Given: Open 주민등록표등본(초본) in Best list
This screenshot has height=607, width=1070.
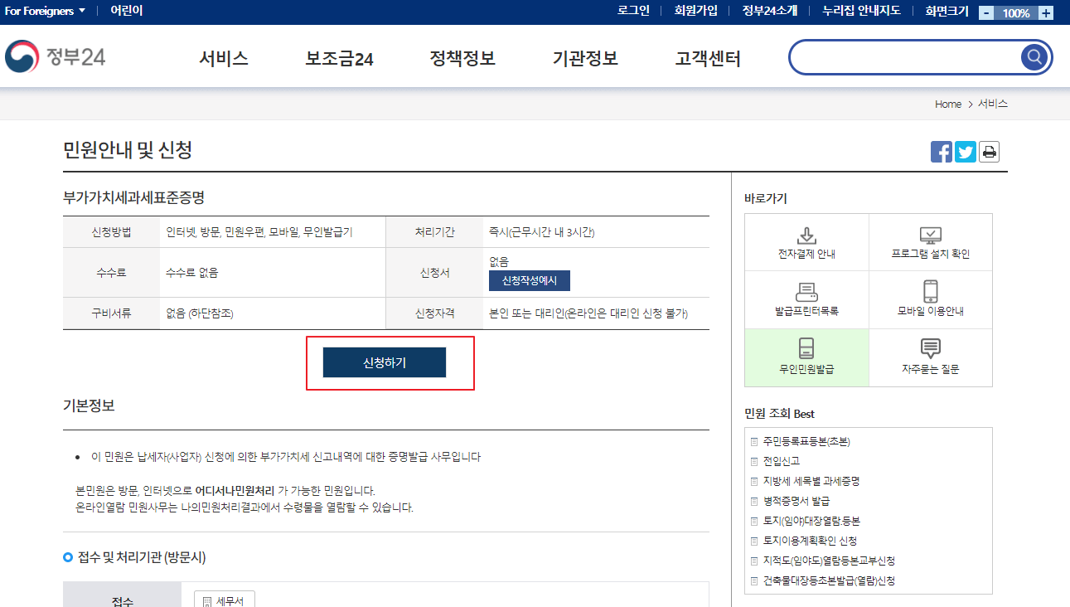Looking at the screenshot, I should [806, 441].
